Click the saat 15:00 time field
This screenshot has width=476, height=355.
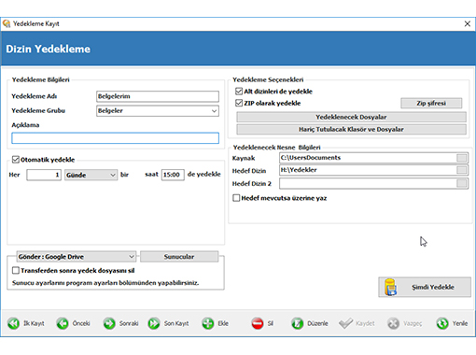point(173,175)
